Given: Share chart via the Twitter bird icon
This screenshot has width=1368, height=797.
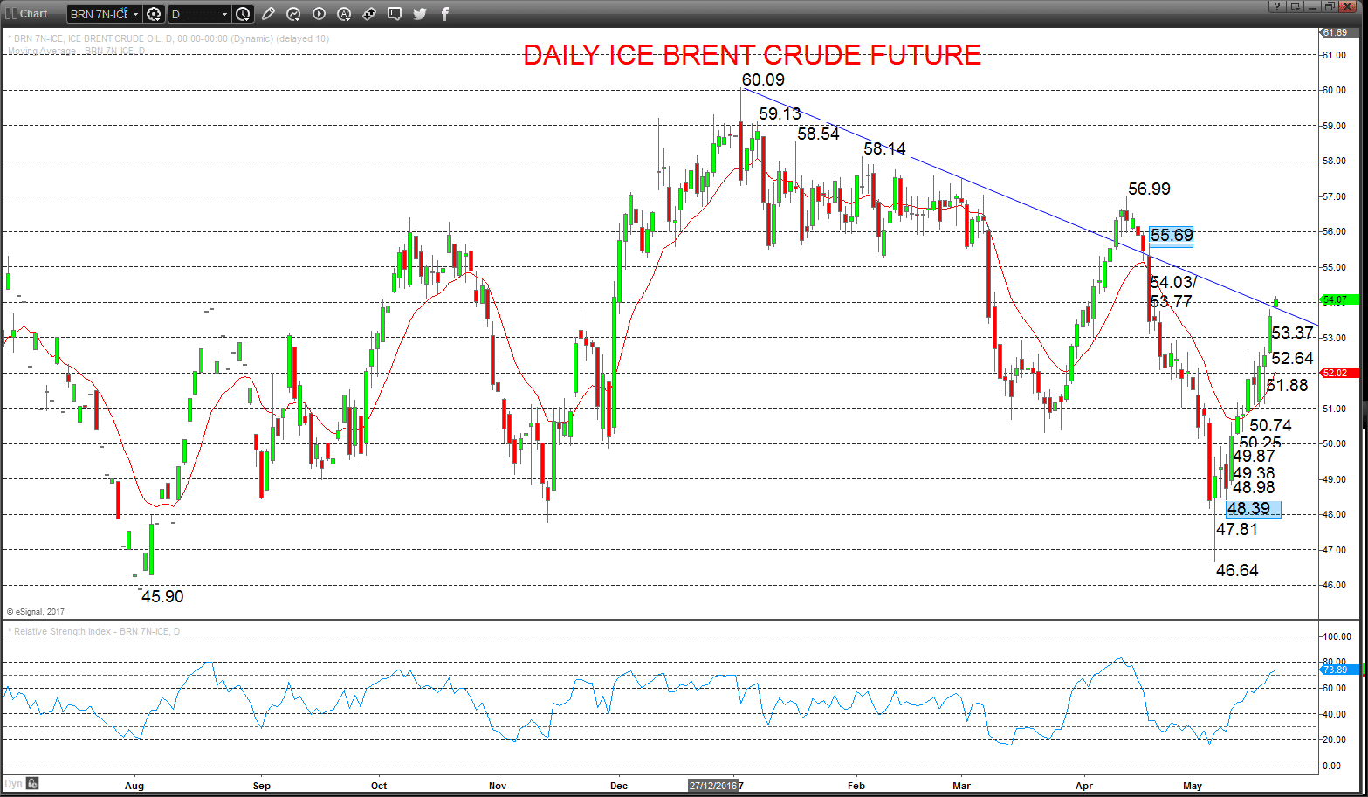Looking at the screenshot, I should click(x=420, y=14).
